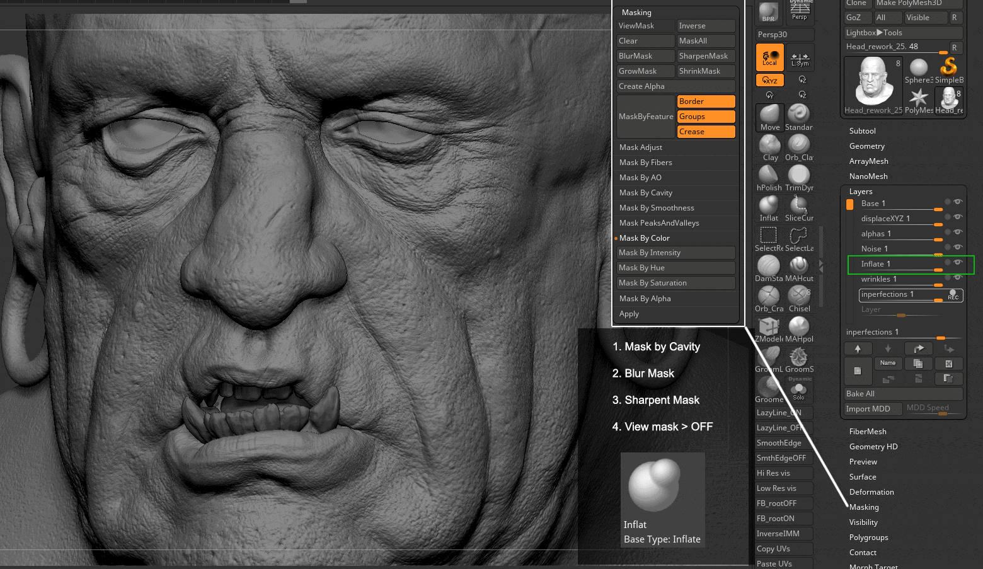Toggle Crease in MaskByFeature

[706, 132]
